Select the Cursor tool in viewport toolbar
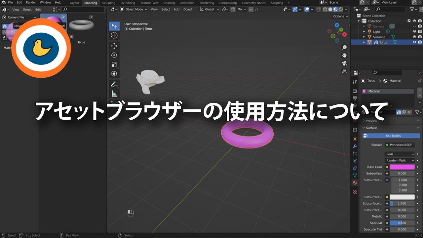This screenshot has width=423, height=238. coord(114,36)
